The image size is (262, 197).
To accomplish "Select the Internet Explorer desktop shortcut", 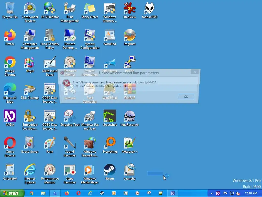I will [30, 174].
